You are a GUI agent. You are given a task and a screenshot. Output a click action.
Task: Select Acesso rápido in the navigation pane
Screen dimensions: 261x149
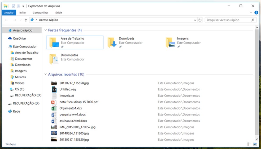click(22, 30)
